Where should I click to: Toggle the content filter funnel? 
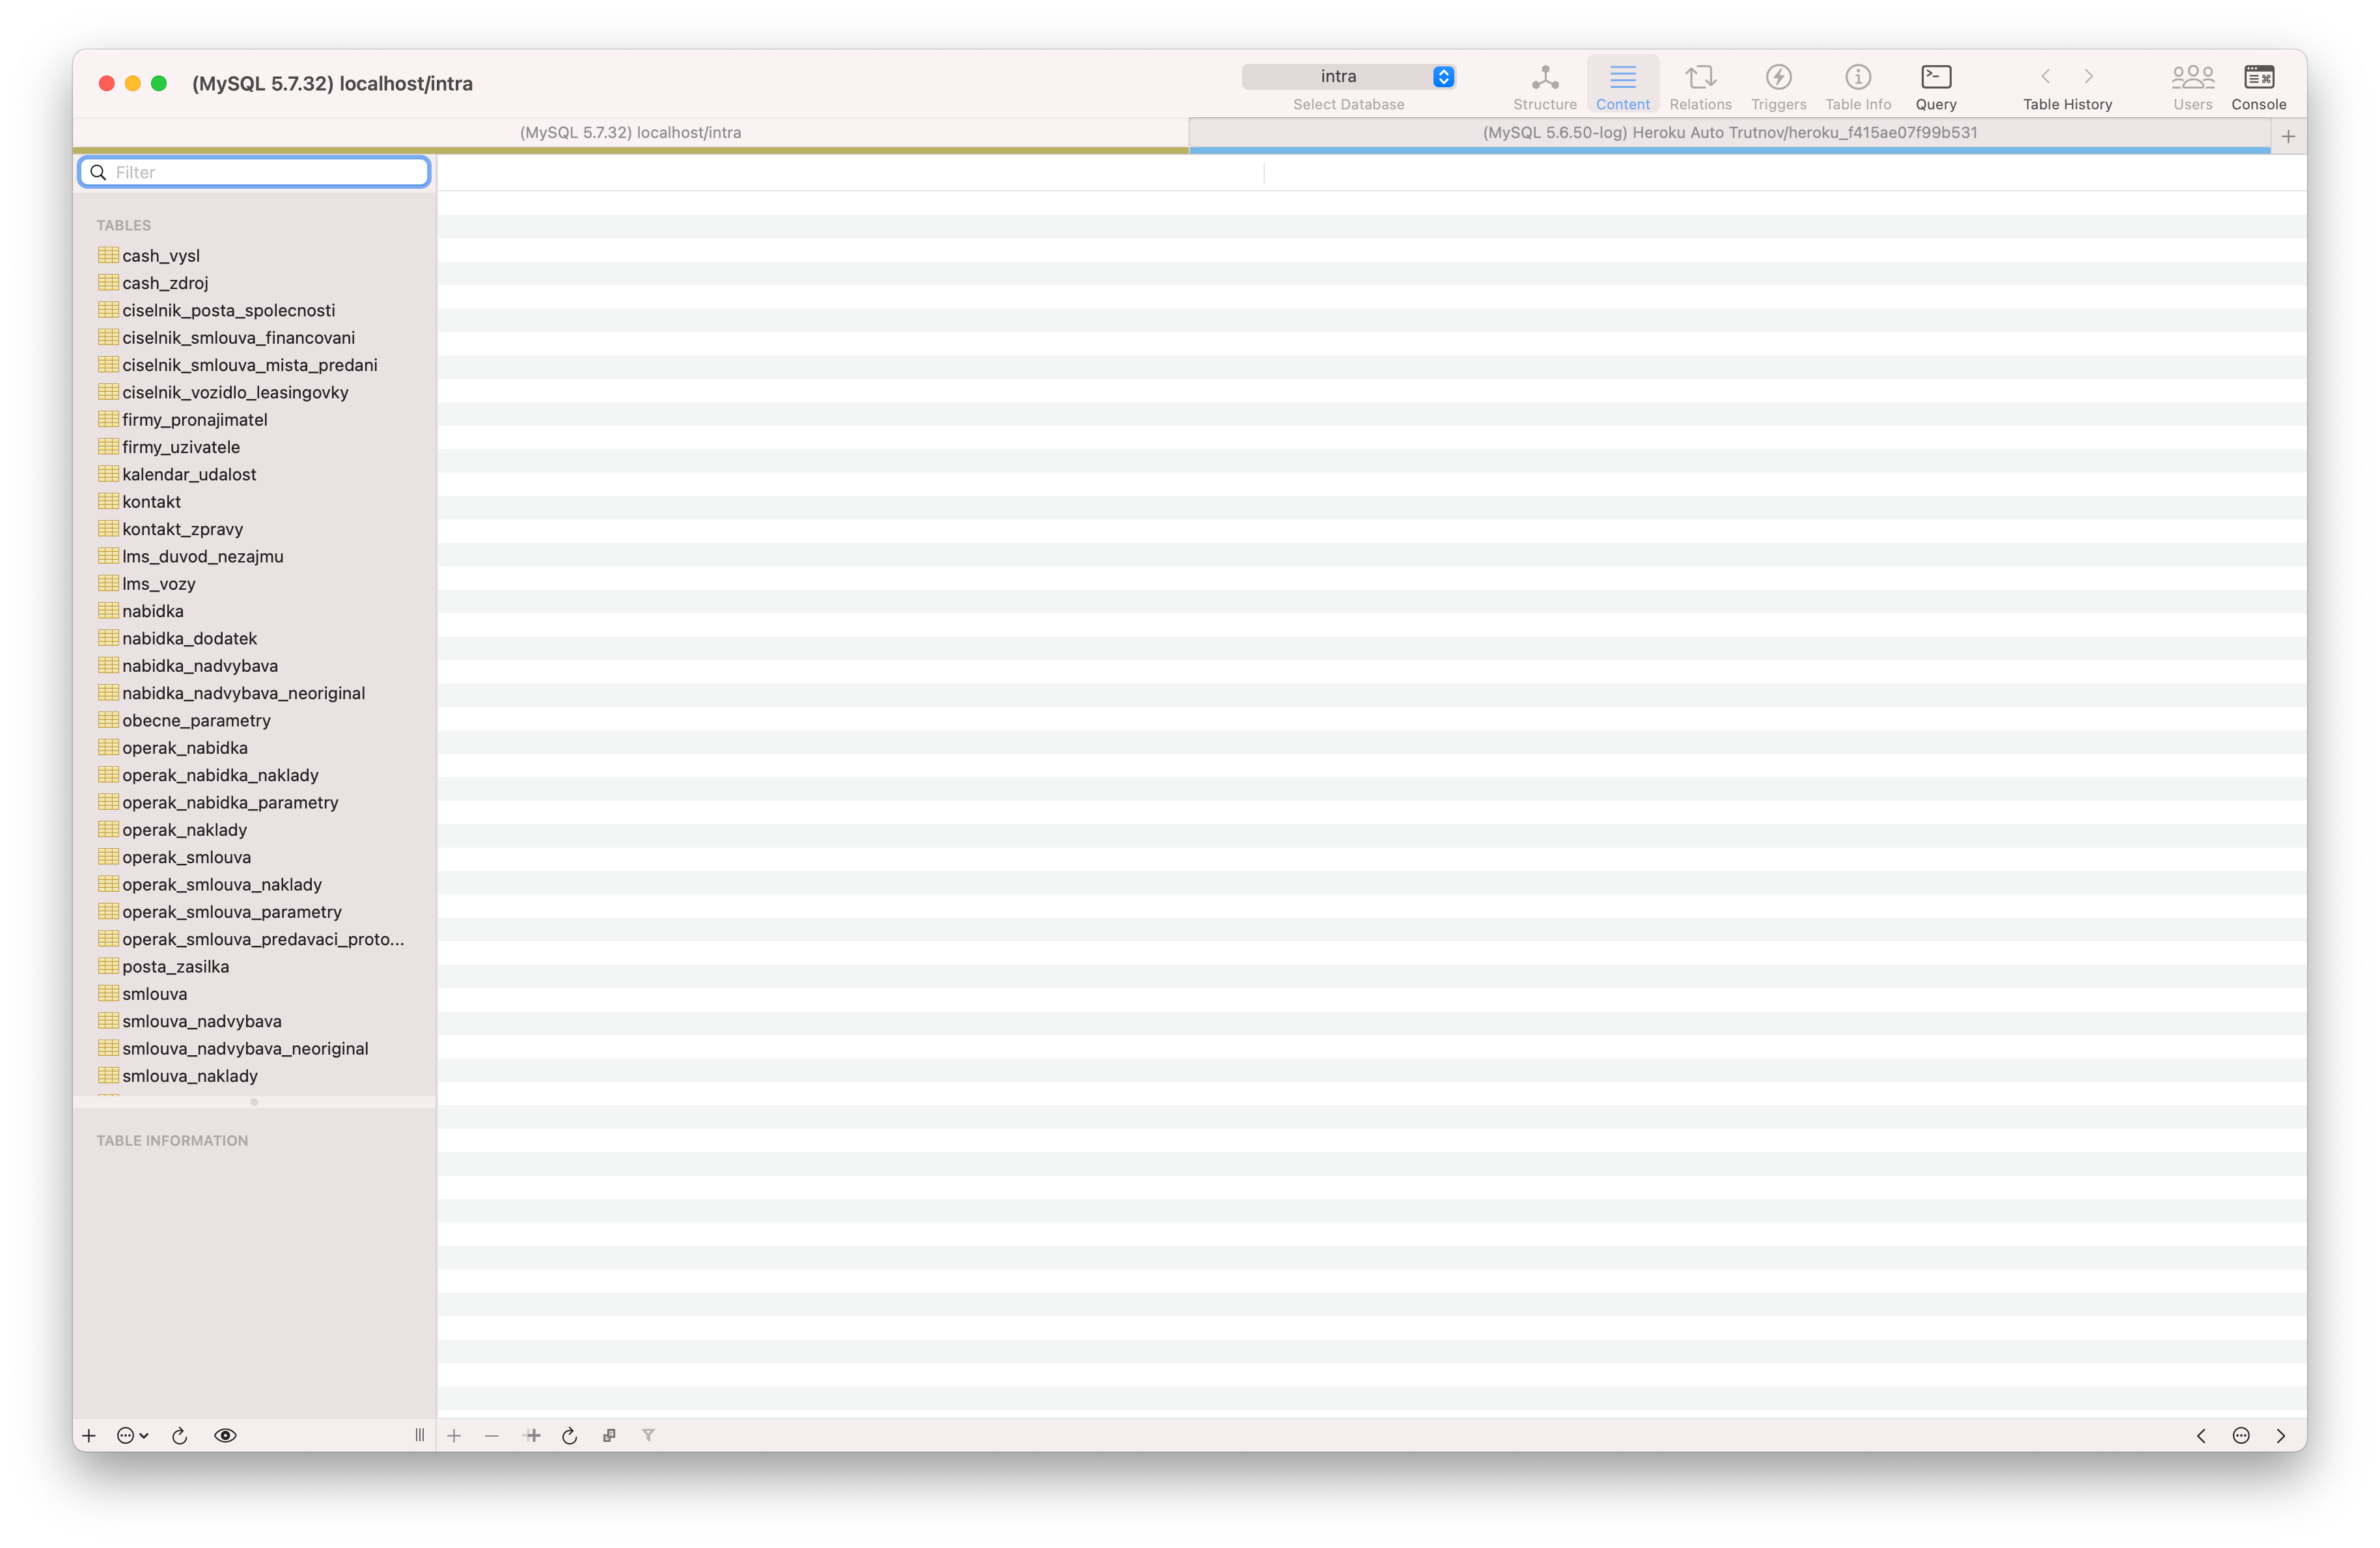point(649,1435)
